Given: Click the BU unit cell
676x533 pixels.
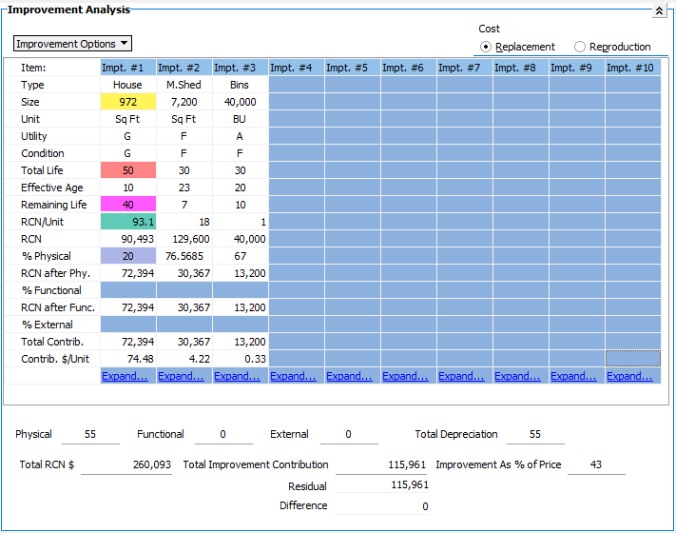Looking at the screenshot, I should coord(241,119).
